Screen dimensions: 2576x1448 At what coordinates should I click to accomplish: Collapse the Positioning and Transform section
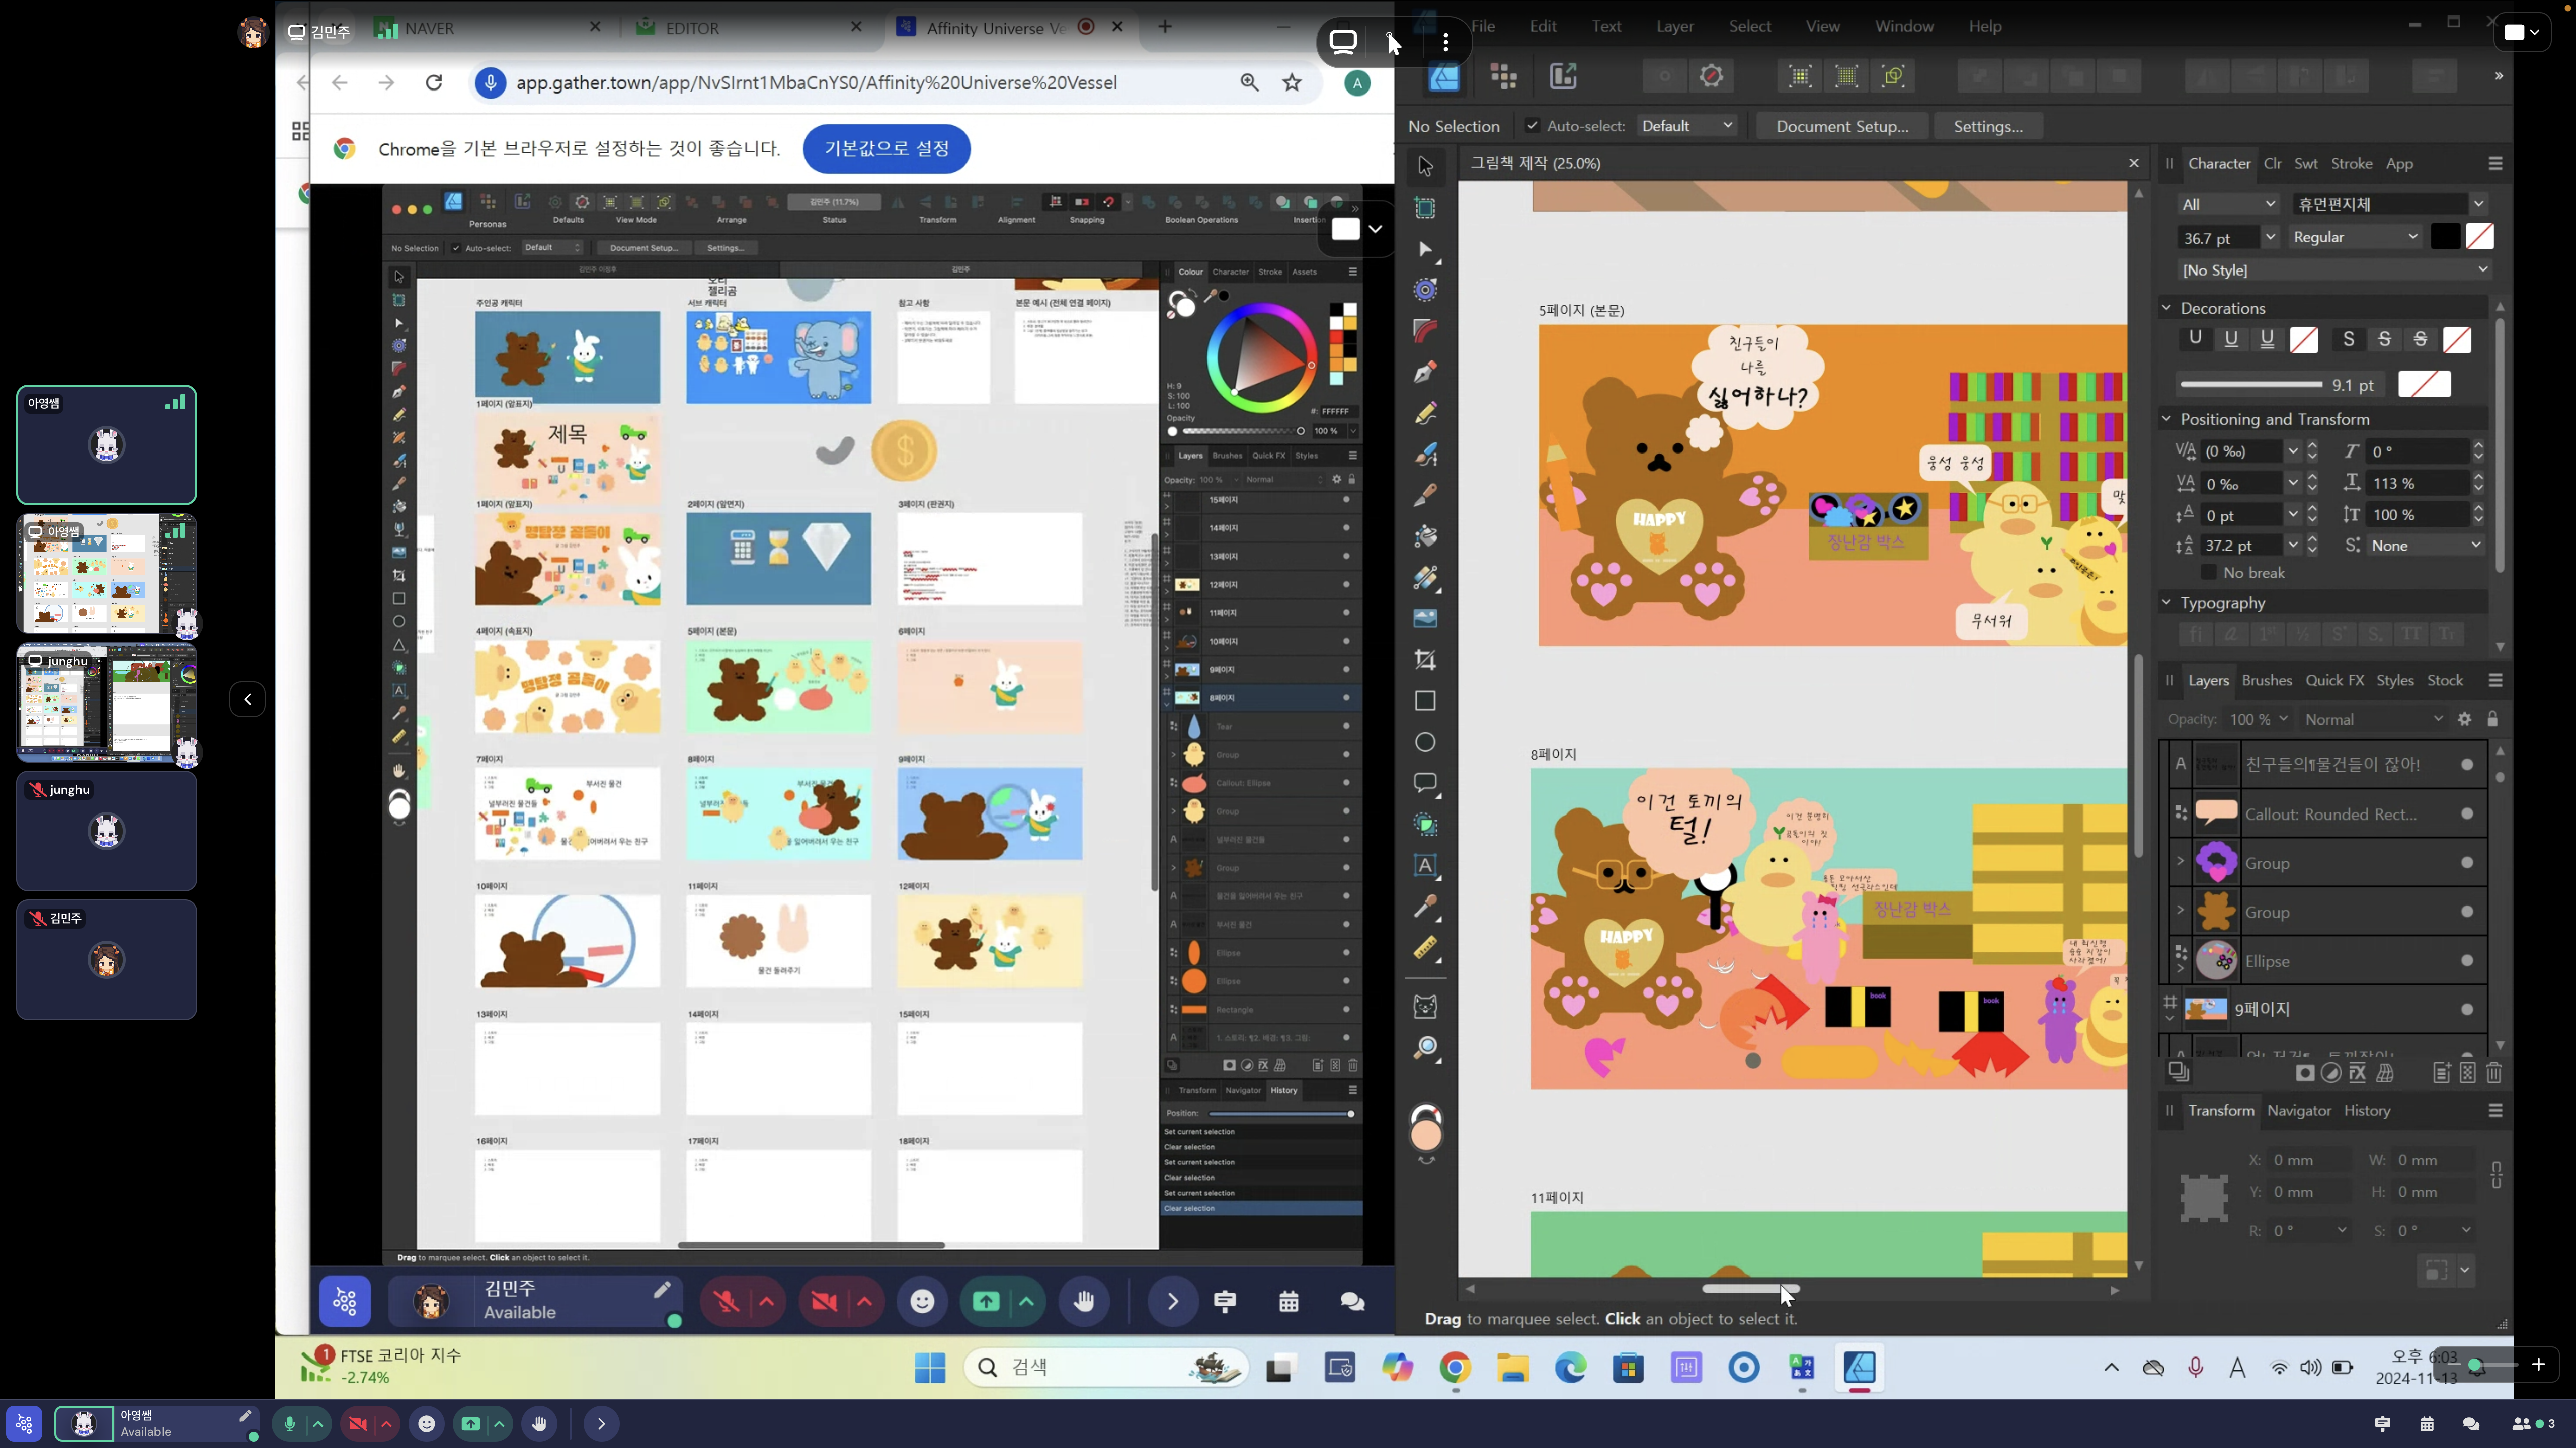click(x=2167, y=419)
